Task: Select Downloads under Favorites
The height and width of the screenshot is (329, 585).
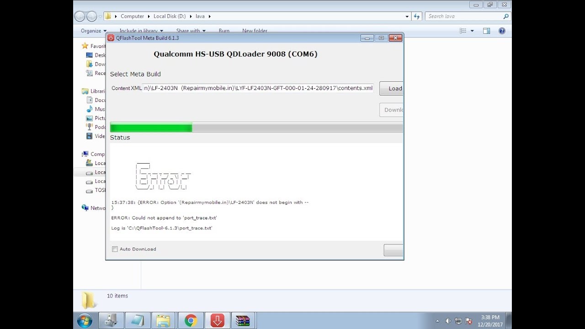Action: pos(96,64)
